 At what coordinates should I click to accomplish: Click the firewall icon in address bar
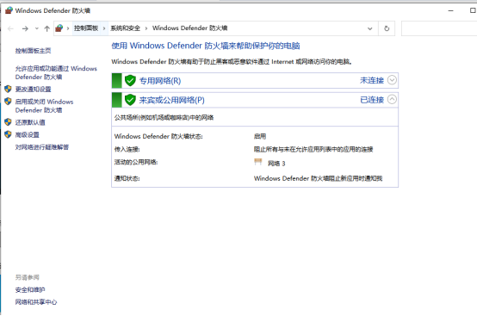(59, 28)
